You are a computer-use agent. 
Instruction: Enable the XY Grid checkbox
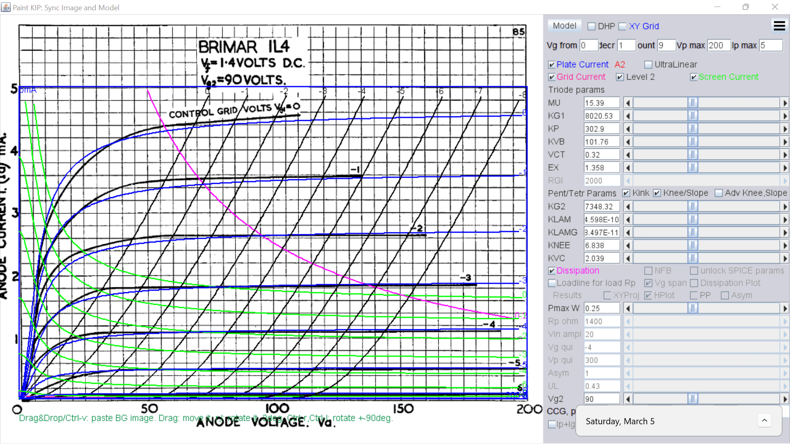click(622, 26)
